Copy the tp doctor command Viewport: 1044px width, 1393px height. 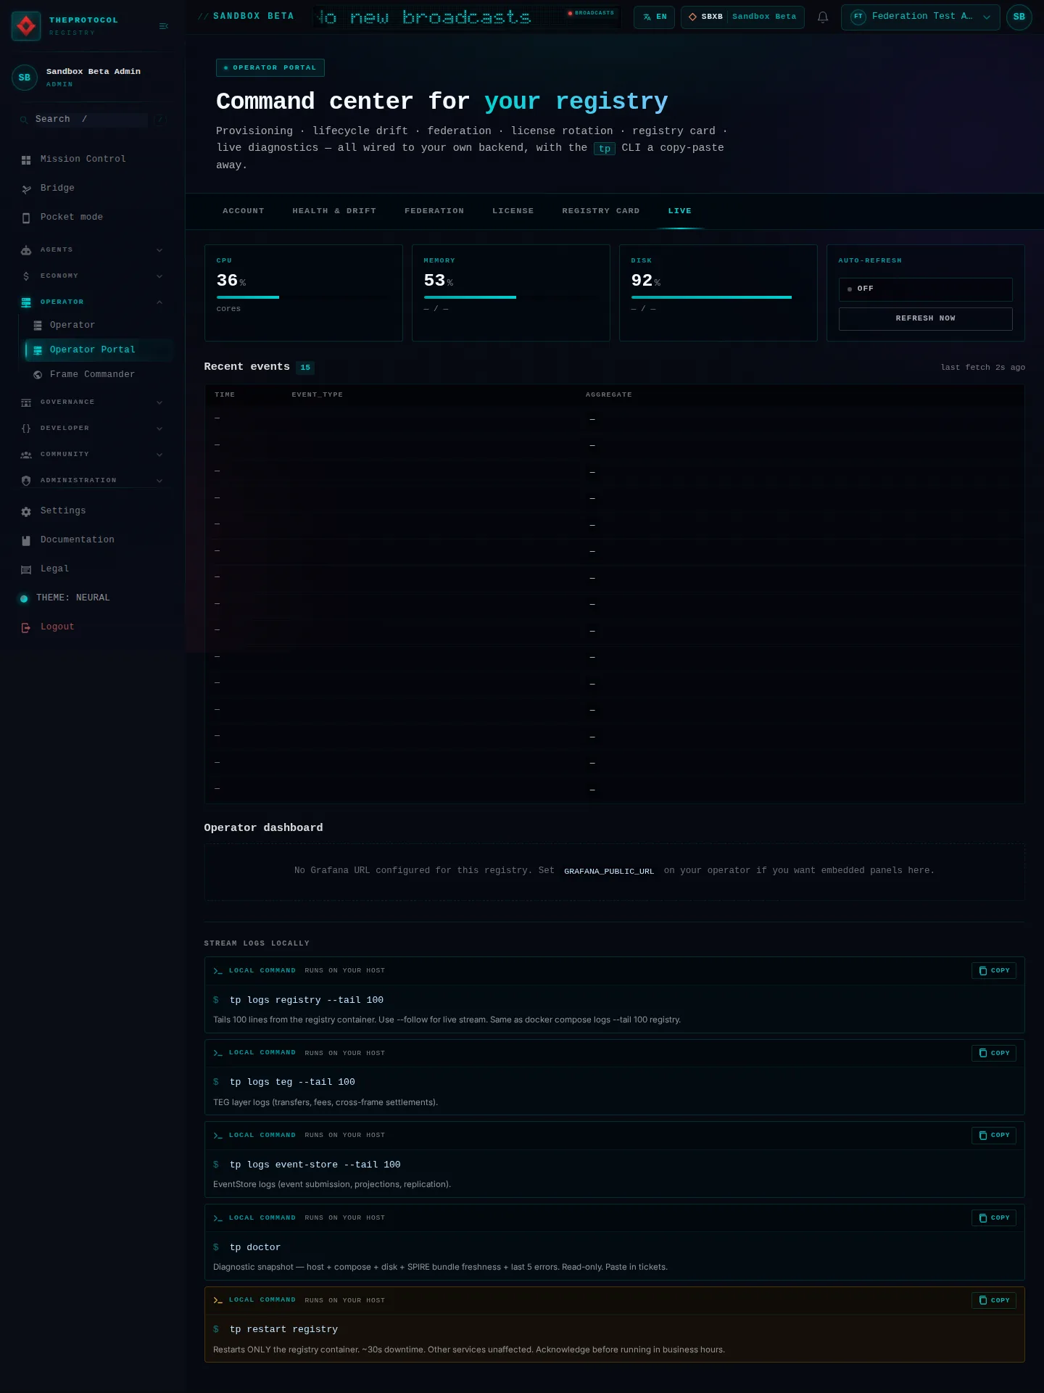pos(993,1218)
